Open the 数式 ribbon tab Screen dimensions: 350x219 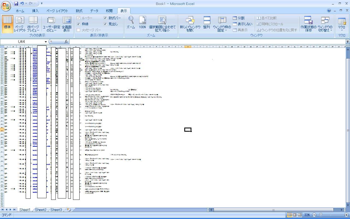(79, 11)
